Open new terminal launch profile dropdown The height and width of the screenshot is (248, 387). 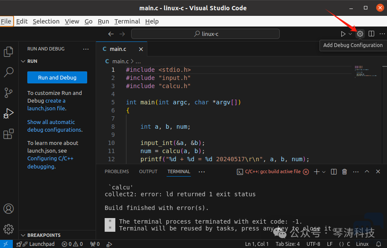click(324, 172)
